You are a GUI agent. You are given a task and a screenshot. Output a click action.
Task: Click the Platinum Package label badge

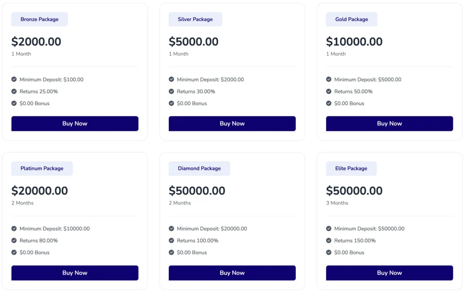pos(42,169)
